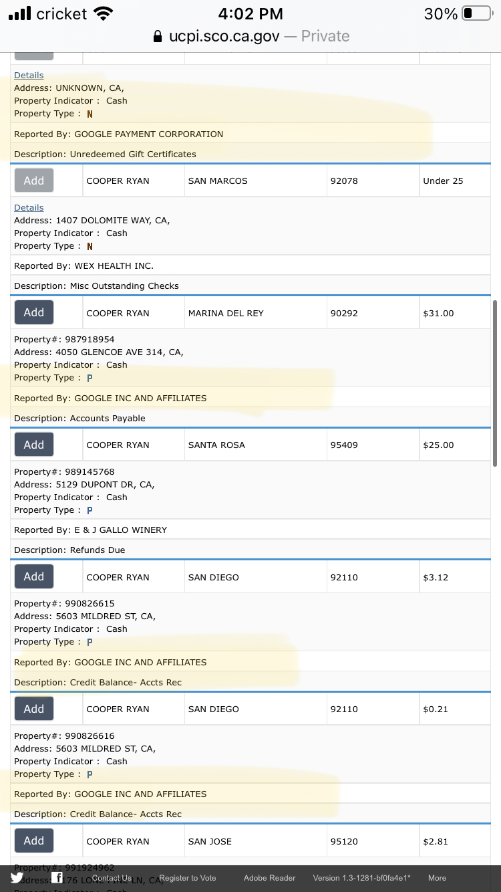Select 'Address: 1407 DOLOMITE WAY, CA,'
This screenshot has width=501, height=892.
point(92,221)
